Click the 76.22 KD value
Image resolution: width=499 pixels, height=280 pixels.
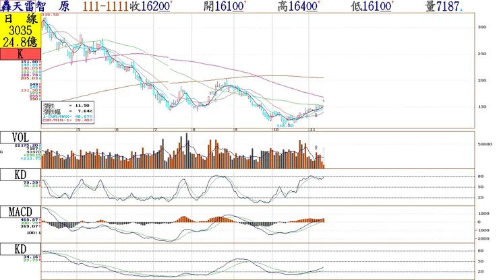tap(32, 186)
